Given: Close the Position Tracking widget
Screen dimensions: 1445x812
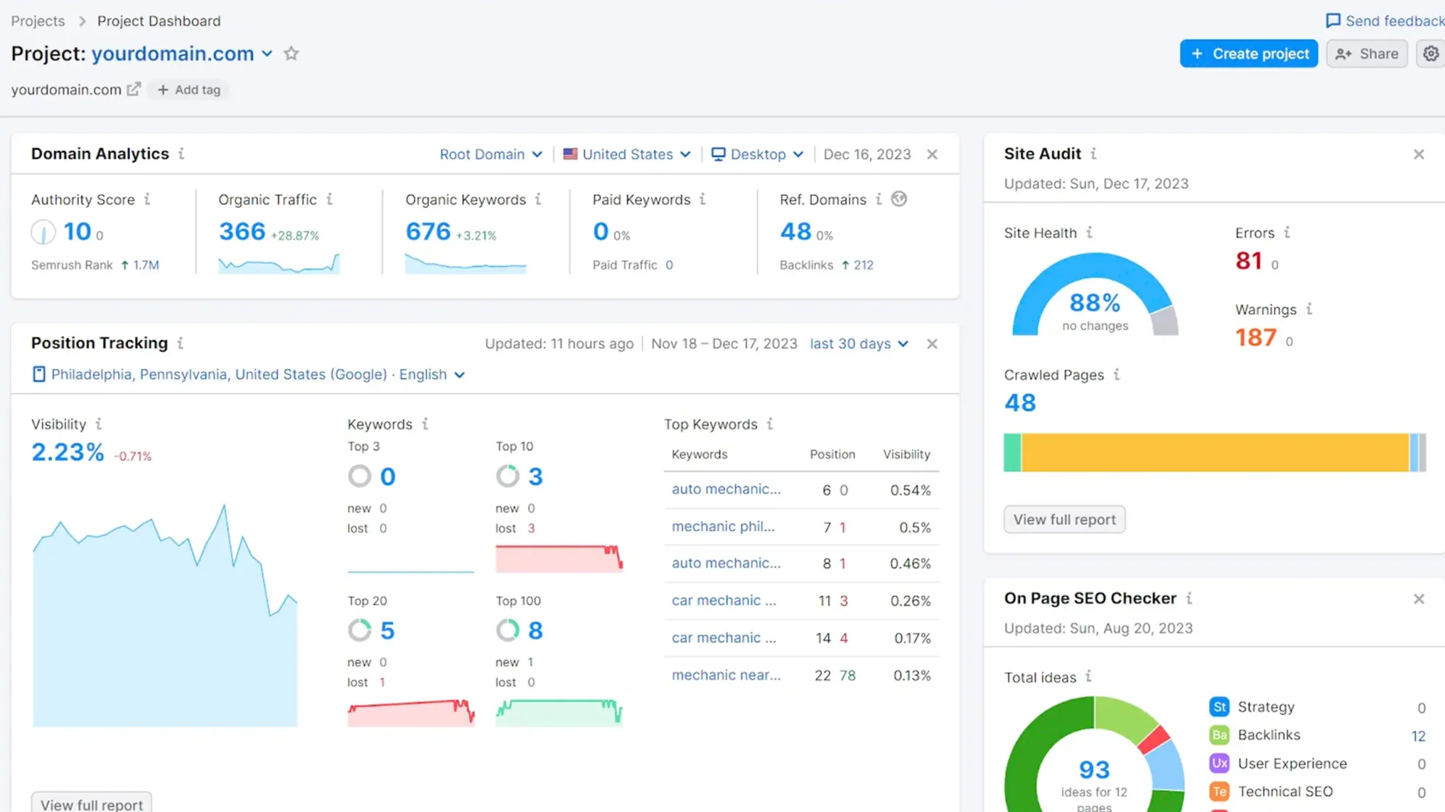Looking at the screenshot, I should tap(932, 344).
